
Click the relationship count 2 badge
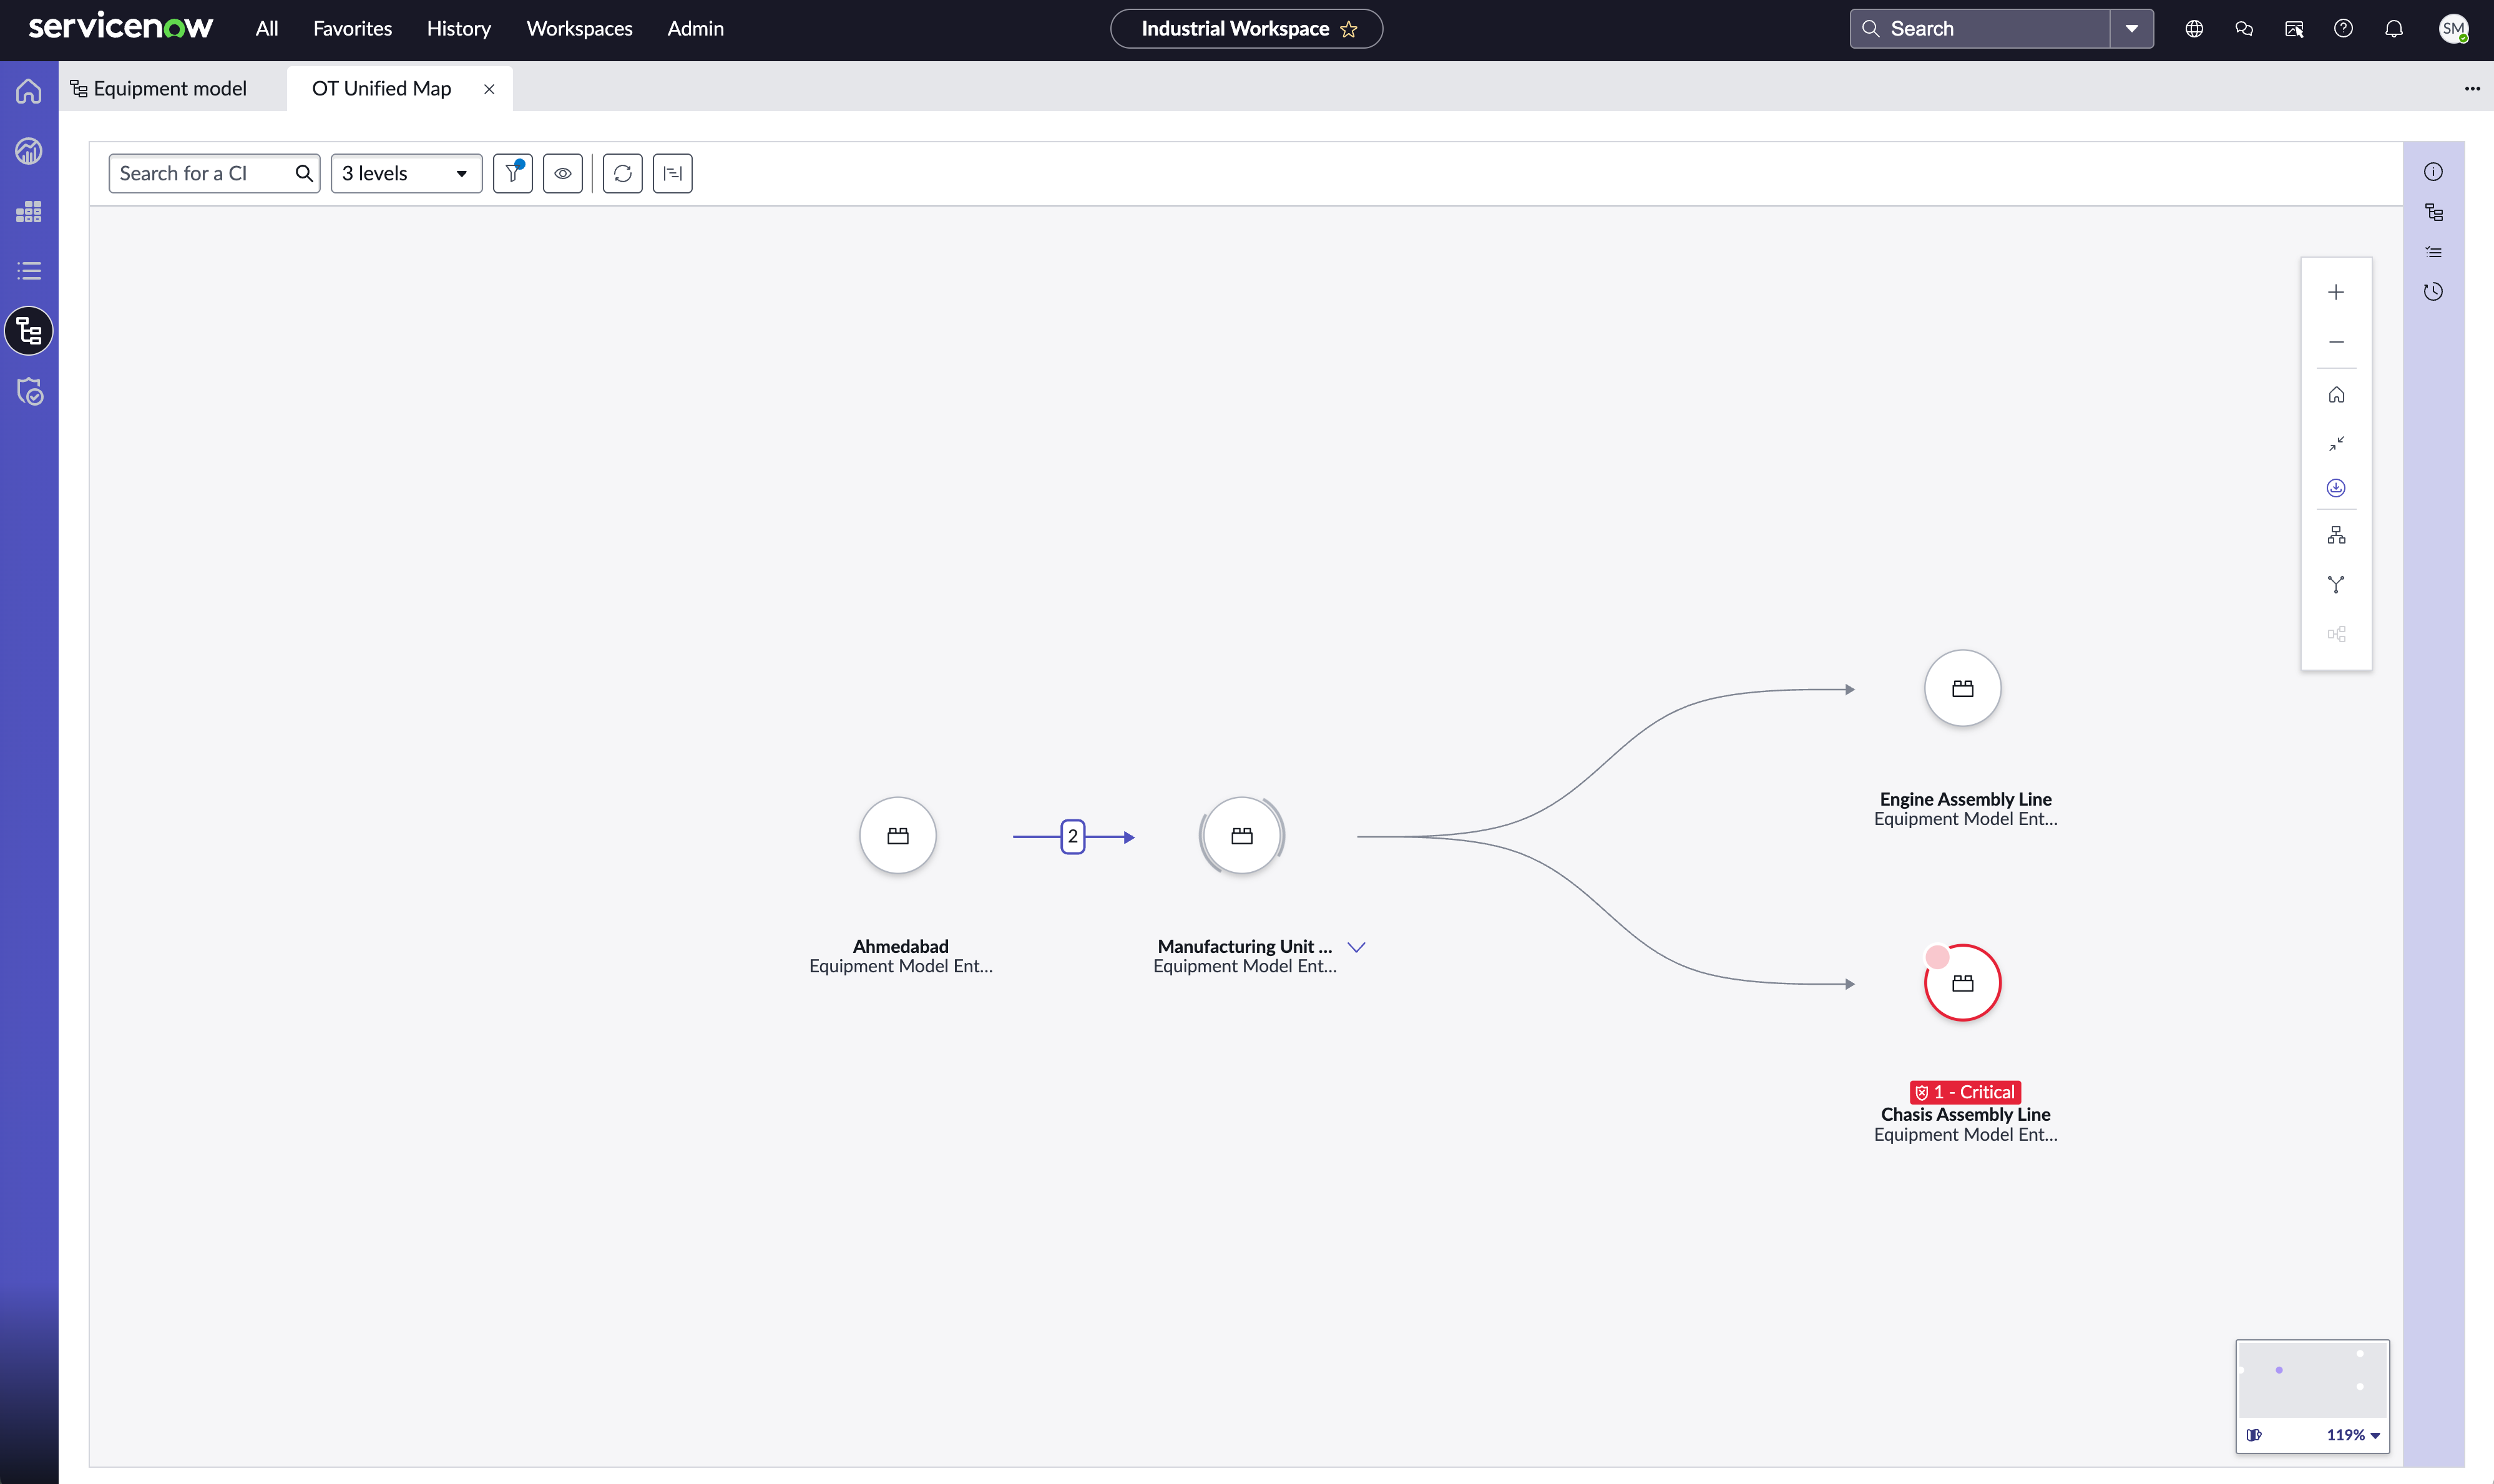point(1073,836)
